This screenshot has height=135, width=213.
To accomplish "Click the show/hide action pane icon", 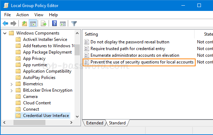I will click(63, 24).
